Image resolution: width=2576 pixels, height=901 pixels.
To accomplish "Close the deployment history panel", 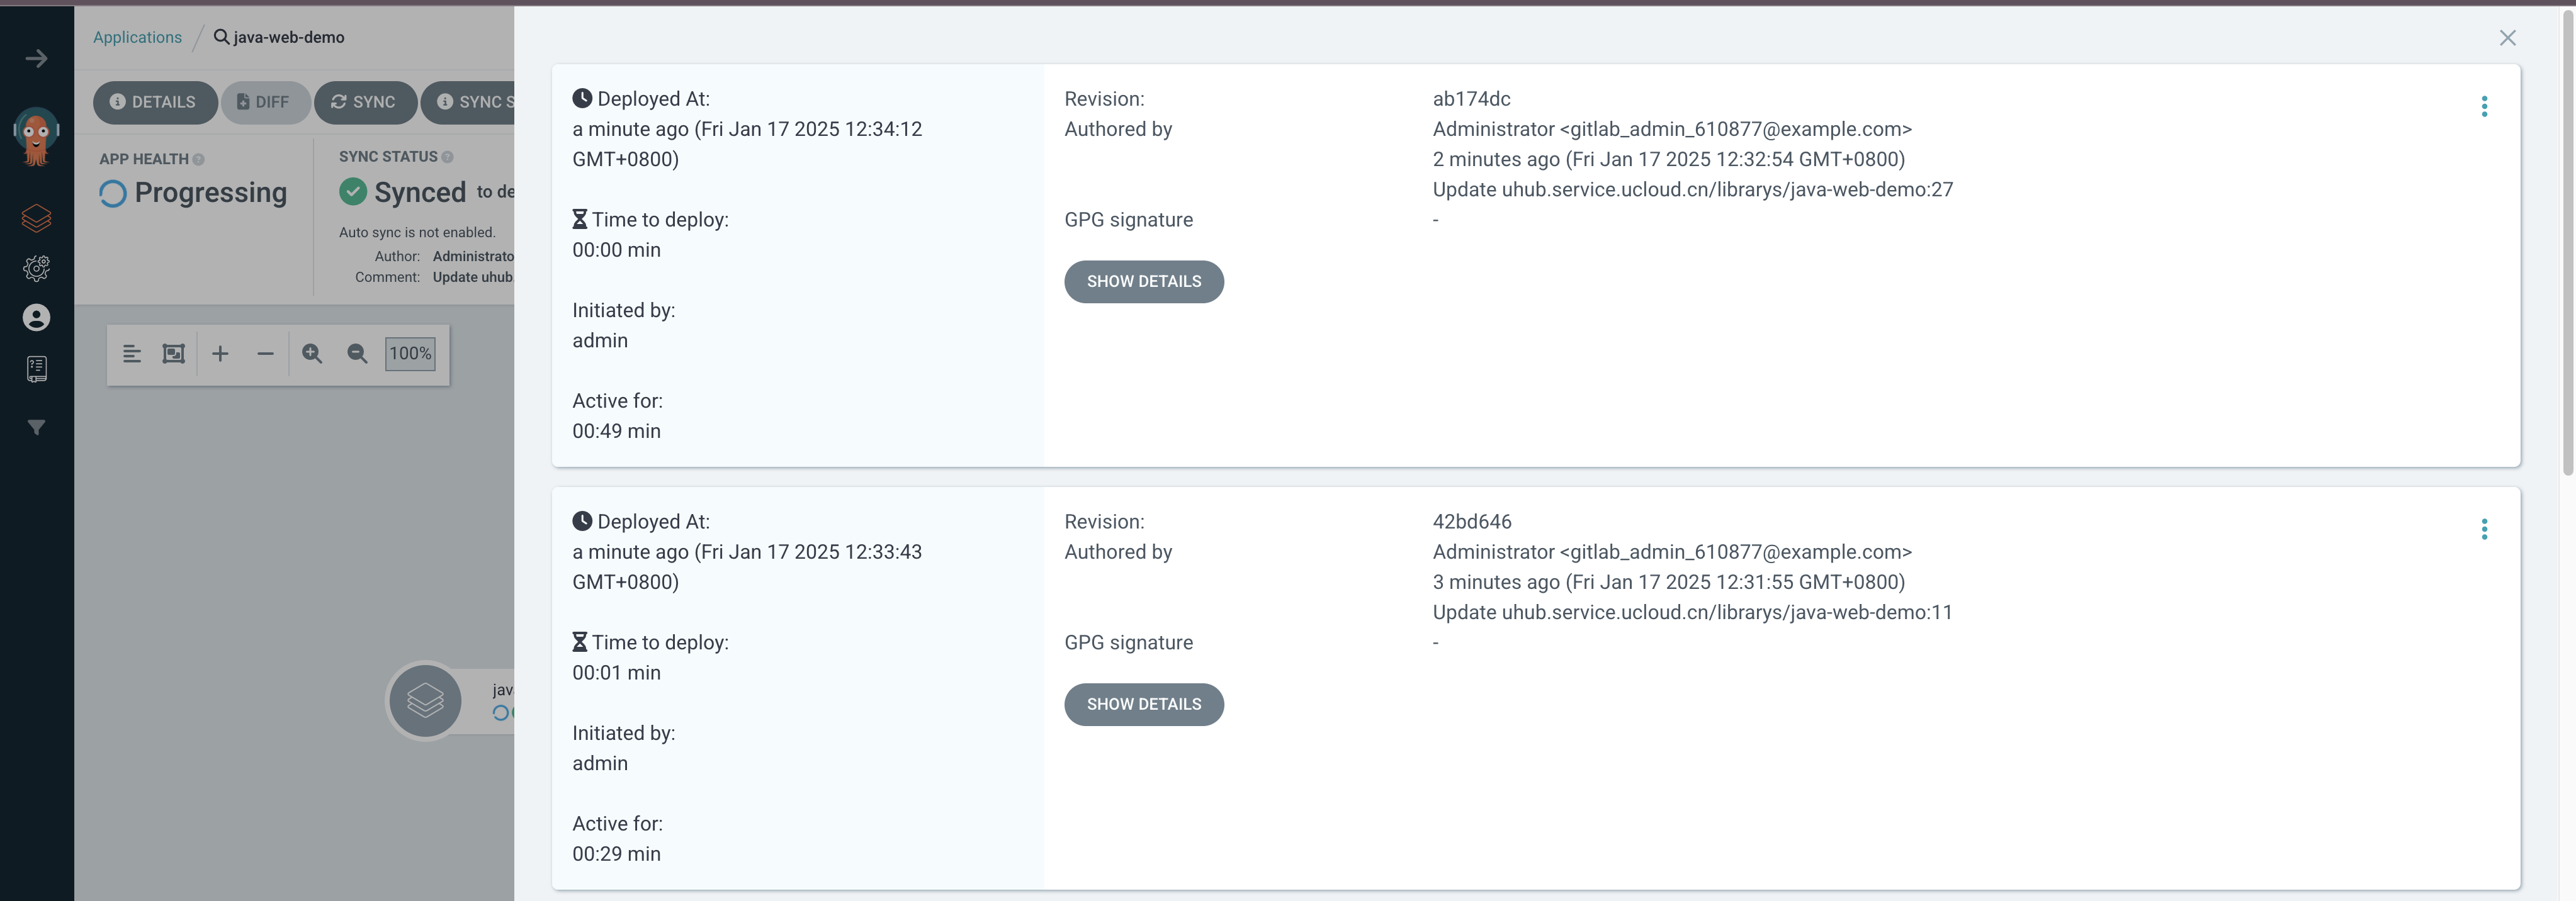I will 2507,38.
